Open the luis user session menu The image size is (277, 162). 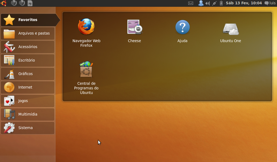point(270,3)
